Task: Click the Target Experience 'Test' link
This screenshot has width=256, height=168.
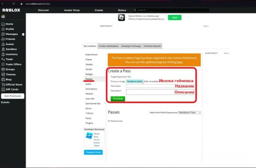Action: (129, 77)
